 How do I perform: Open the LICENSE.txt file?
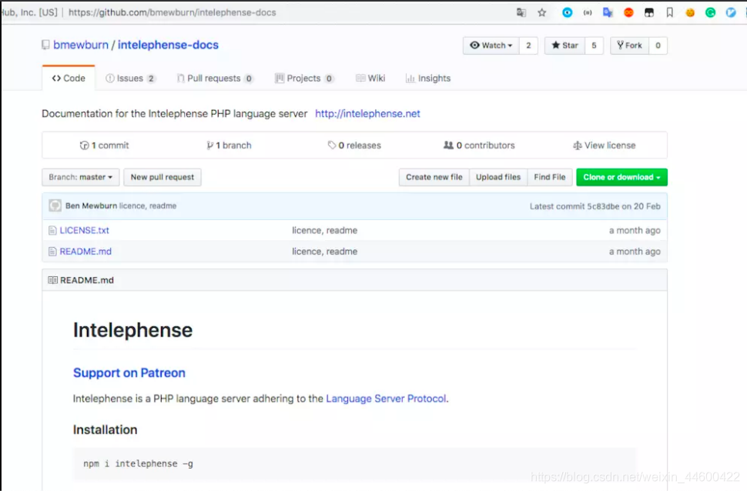point(84,231)
